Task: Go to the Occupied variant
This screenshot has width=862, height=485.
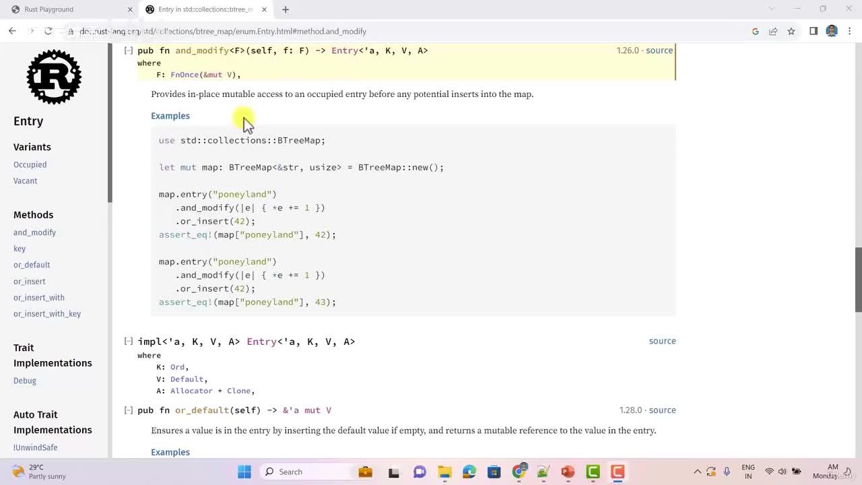Action: tap(30, 164)
